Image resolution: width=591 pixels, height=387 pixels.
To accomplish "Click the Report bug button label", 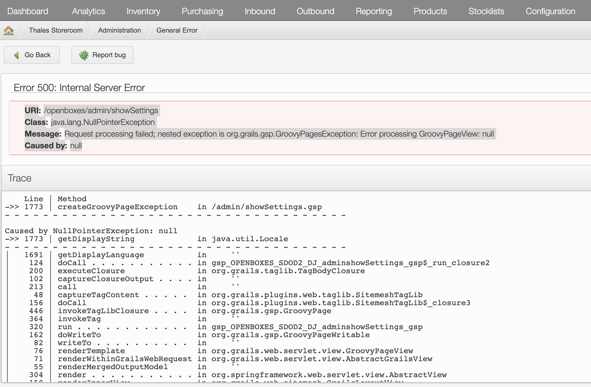I will coord(109,55).
